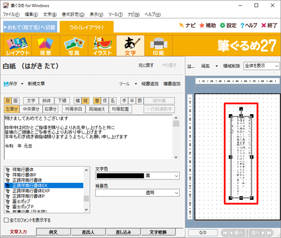Switch to the 文字修飾 tab

[x=158, y=232]
